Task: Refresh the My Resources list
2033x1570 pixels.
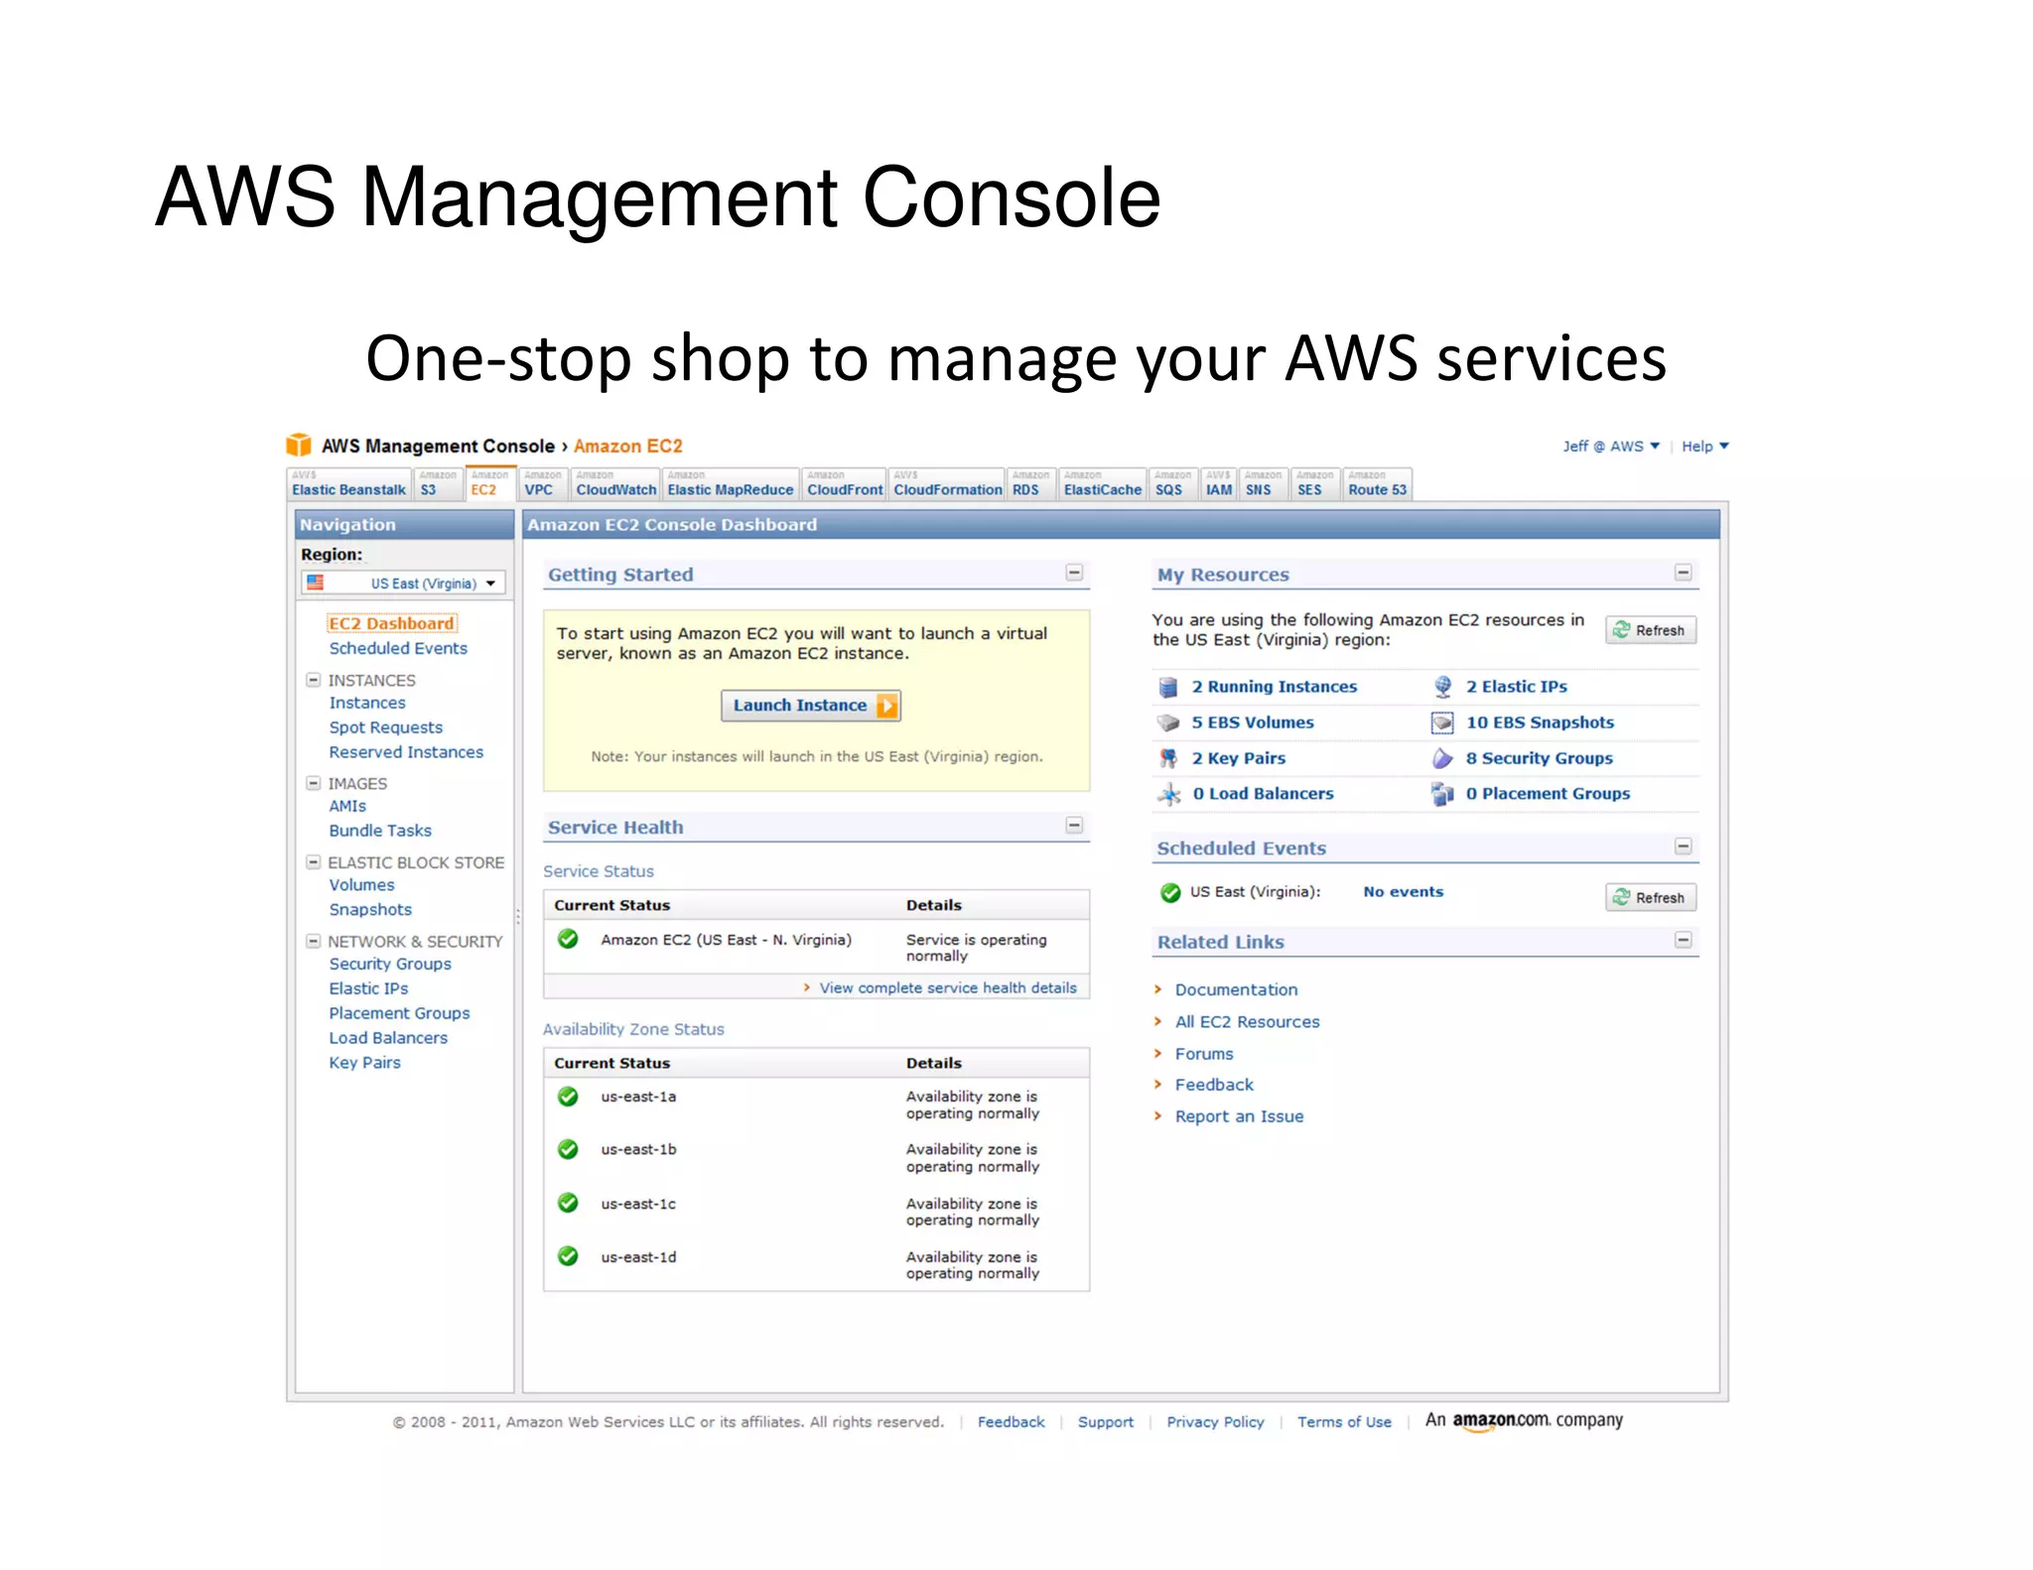Action: click(x=1651, y=630)
